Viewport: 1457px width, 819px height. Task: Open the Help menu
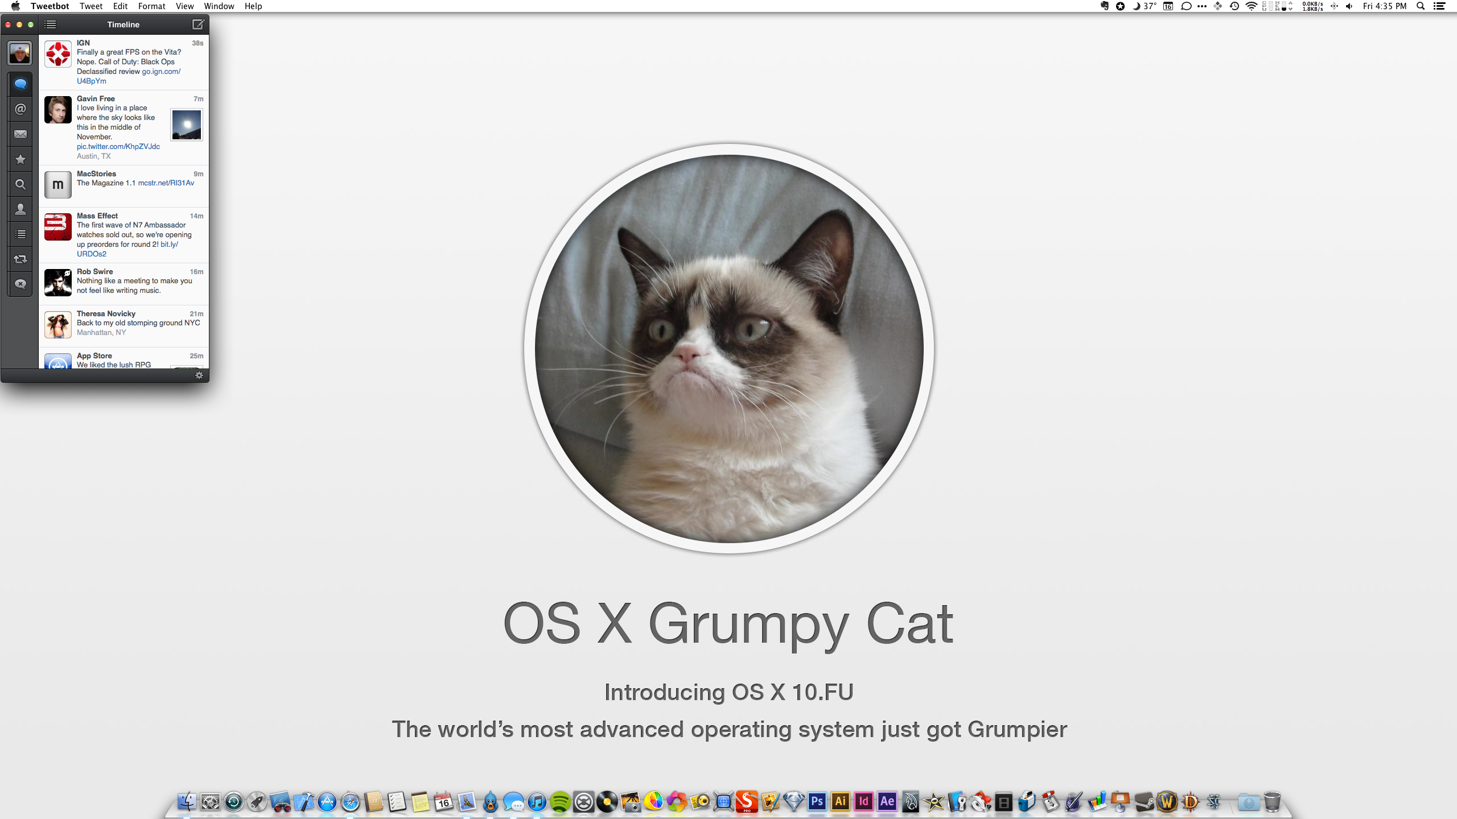(253, 6)
